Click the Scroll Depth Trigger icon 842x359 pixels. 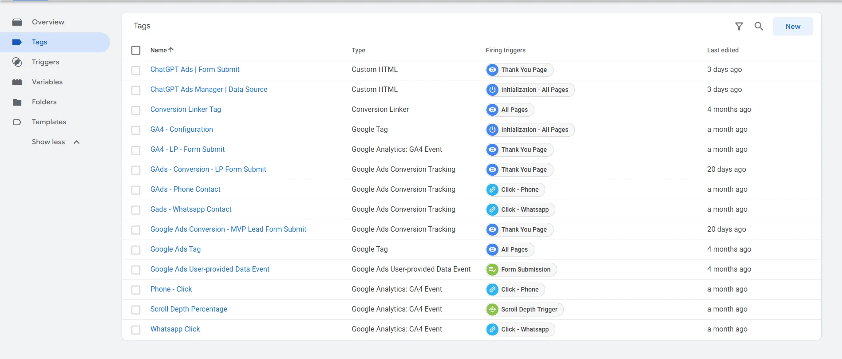(492, 309)
